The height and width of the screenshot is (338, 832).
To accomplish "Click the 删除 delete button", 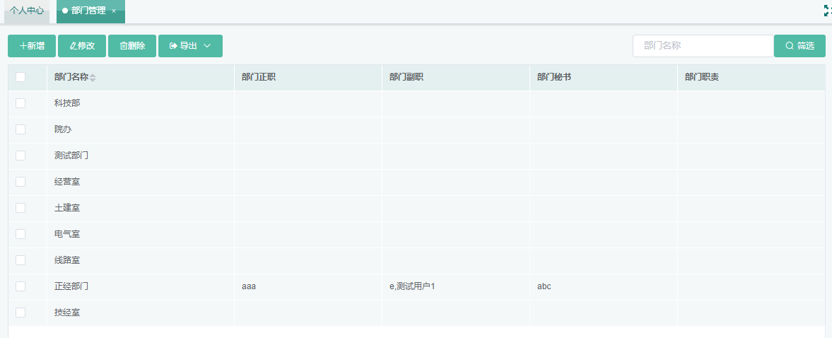I will tap(132, 46).
